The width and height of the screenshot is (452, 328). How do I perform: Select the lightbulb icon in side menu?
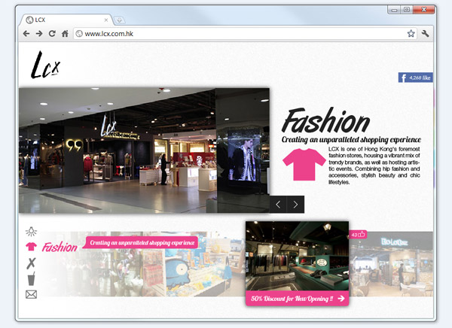tap(31, 231)
